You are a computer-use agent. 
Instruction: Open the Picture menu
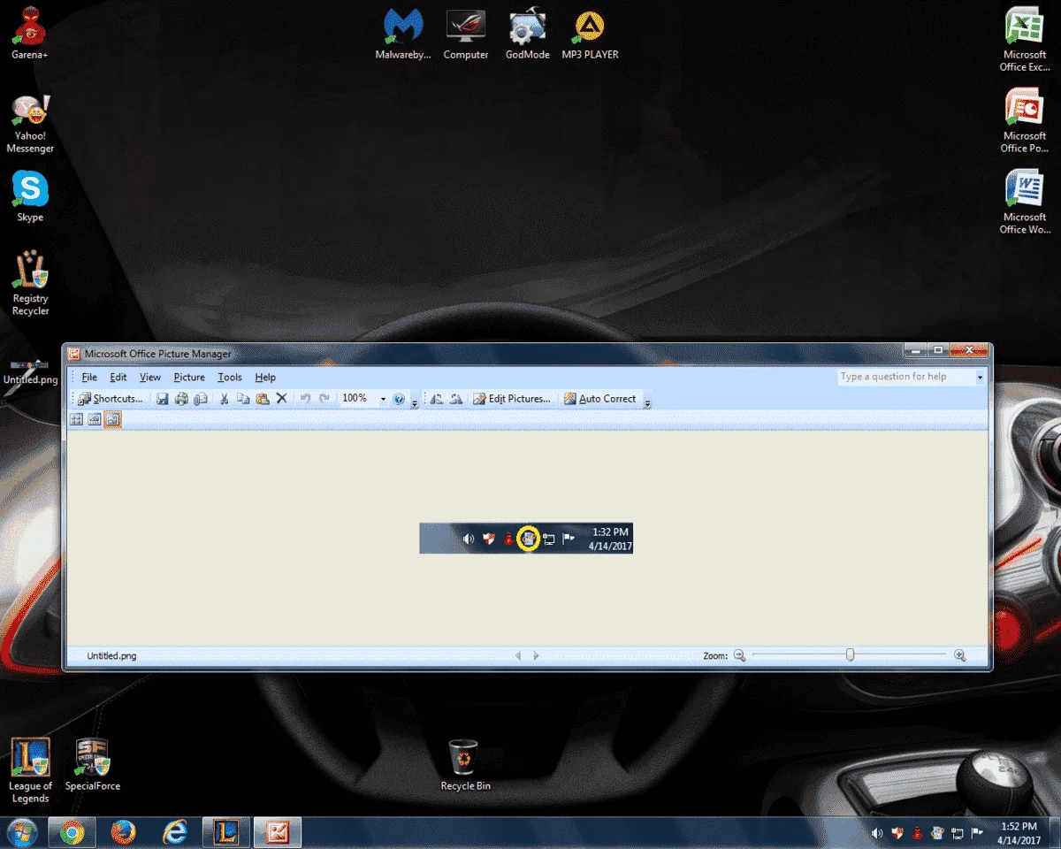(x=189, y=377)
